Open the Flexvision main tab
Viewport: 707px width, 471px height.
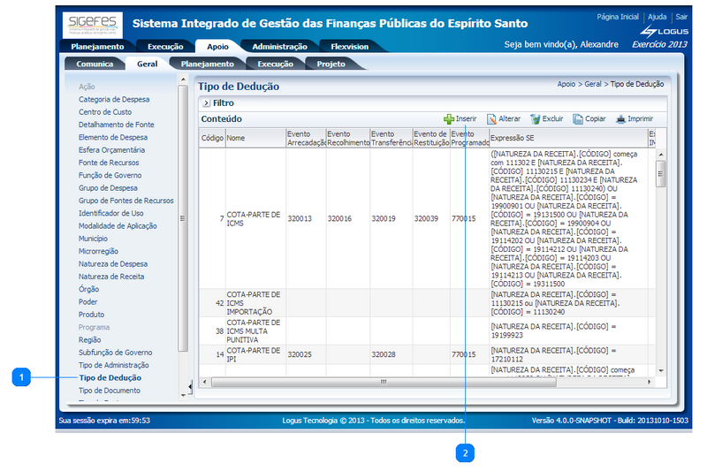(349, 46)
